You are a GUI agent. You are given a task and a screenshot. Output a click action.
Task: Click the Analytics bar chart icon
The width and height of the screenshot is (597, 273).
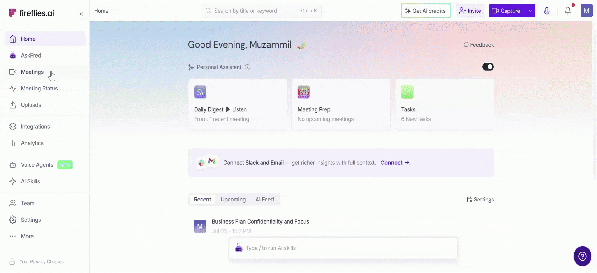click(13, 143)
